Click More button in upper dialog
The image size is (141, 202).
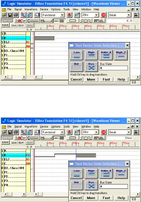point(91,79)
